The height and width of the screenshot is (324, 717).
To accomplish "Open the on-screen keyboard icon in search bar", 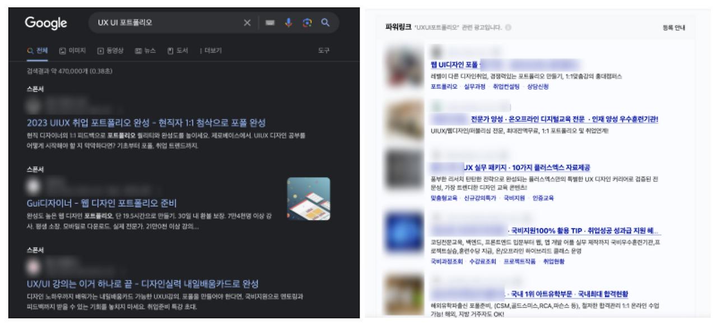I will [270, 23].
